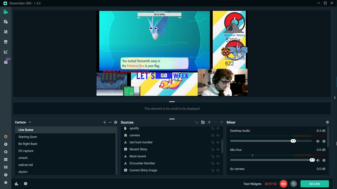Screen dimensions: 337x189
Task: Open the Highlighter icon marked New
Action: pos(6,61)
